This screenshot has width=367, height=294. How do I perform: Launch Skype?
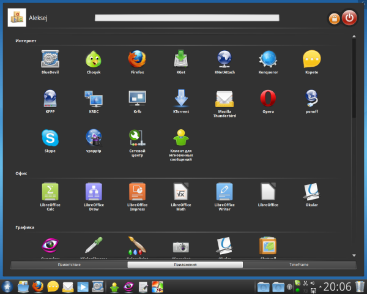(x=50, y=141)
